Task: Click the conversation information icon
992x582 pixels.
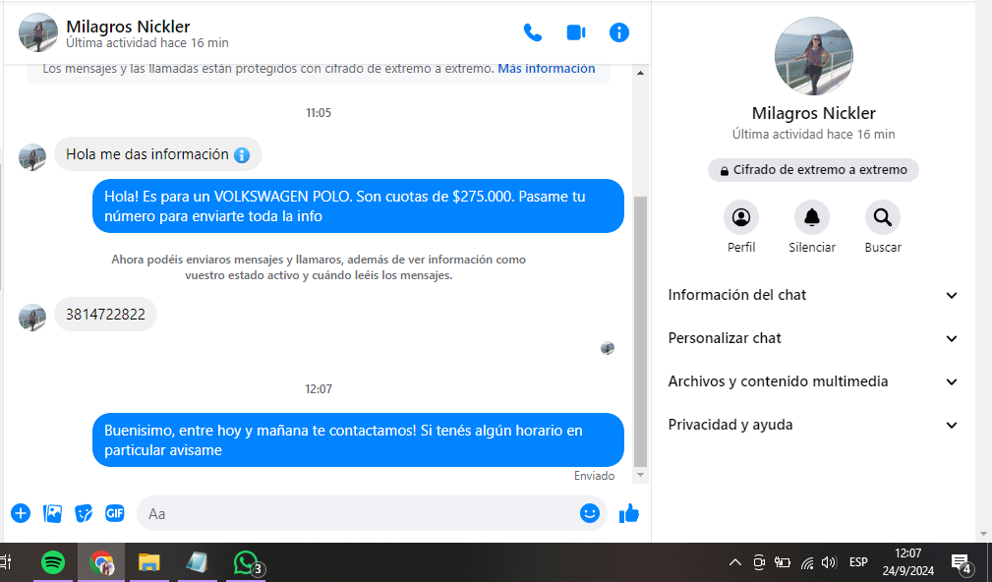Action: click(618, 32)
